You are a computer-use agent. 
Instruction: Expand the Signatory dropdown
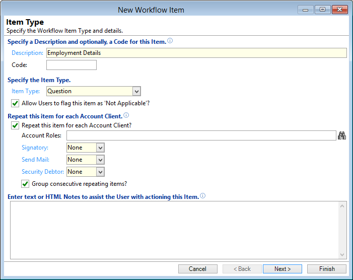pyautogui.click(x=100, y=148)
